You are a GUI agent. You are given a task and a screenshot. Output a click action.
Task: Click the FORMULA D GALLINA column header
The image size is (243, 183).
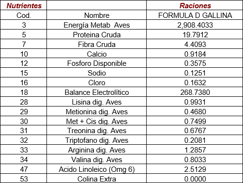coord(195,15)
